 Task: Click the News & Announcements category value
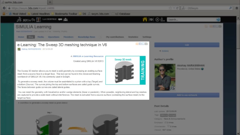[x=174, y=119]
